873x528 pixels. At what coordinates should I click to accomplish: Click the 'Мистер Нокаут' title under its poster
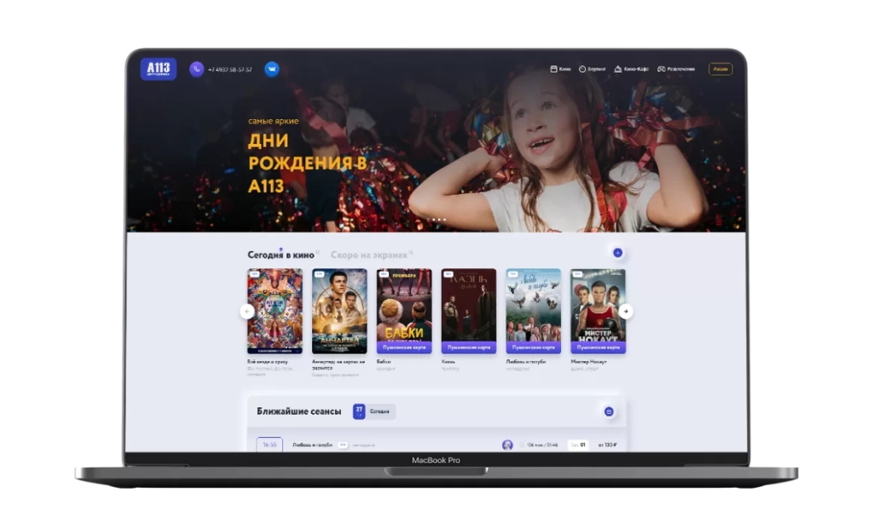pyautogui.click(x=588, y=362)
